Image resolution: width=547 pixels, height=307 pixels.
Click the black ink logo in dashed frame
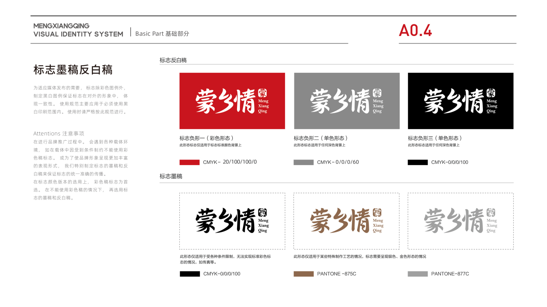tap(232, 221)
